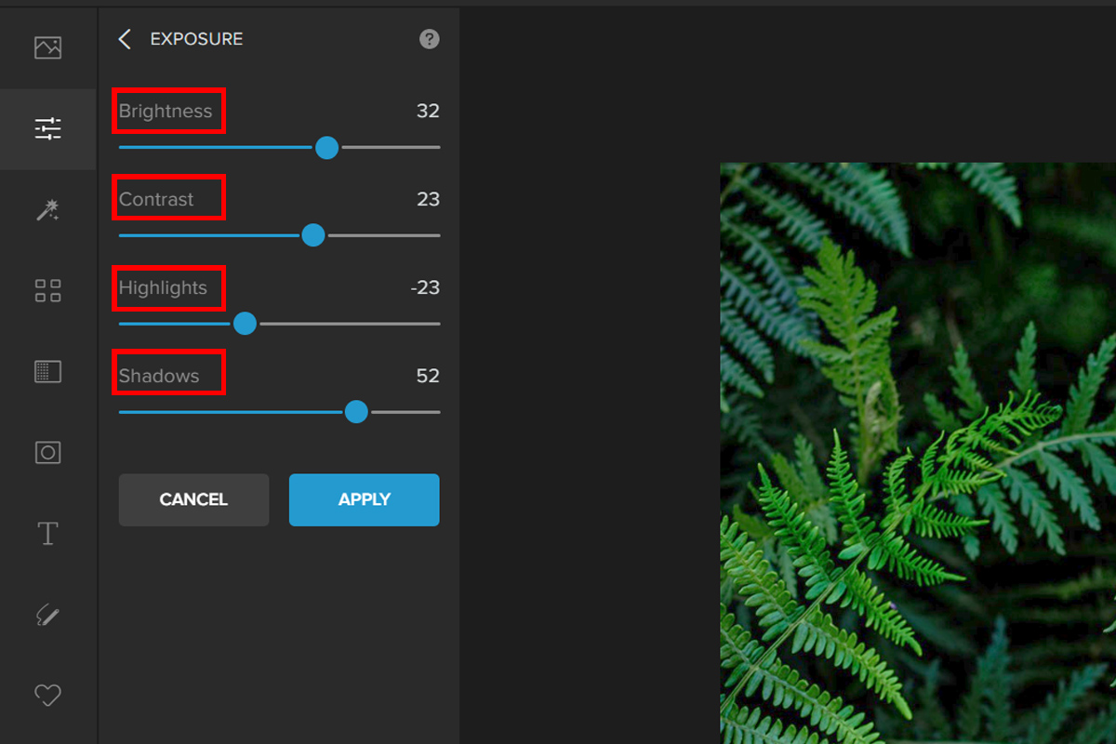Click the Highlights value -23

pyautogui.click(x=425, y=287)
